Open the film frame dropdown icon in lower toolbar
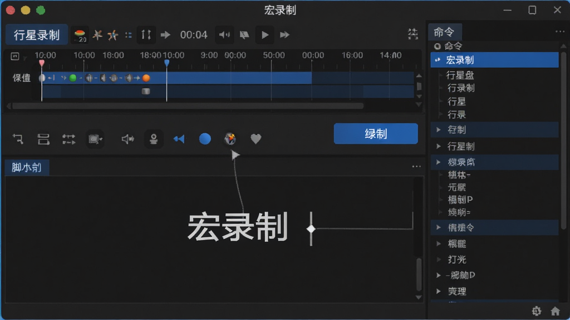 point(95,139)
